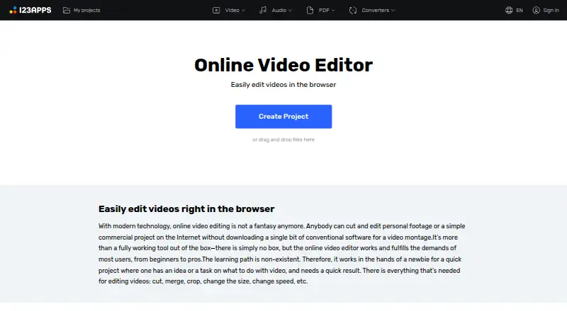
Task: Open the Video menu
Action: tap(232, 10)
